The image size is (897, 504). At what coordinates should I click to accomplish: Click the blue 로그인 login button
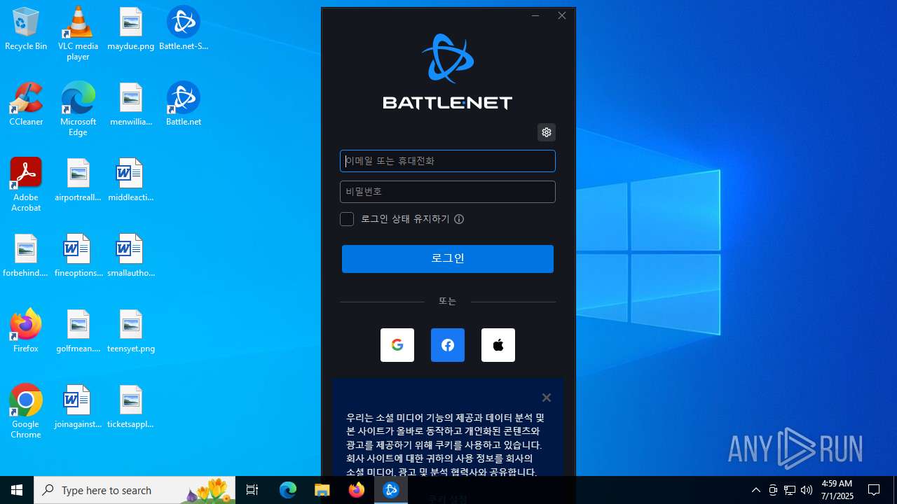tap(448, 259)
